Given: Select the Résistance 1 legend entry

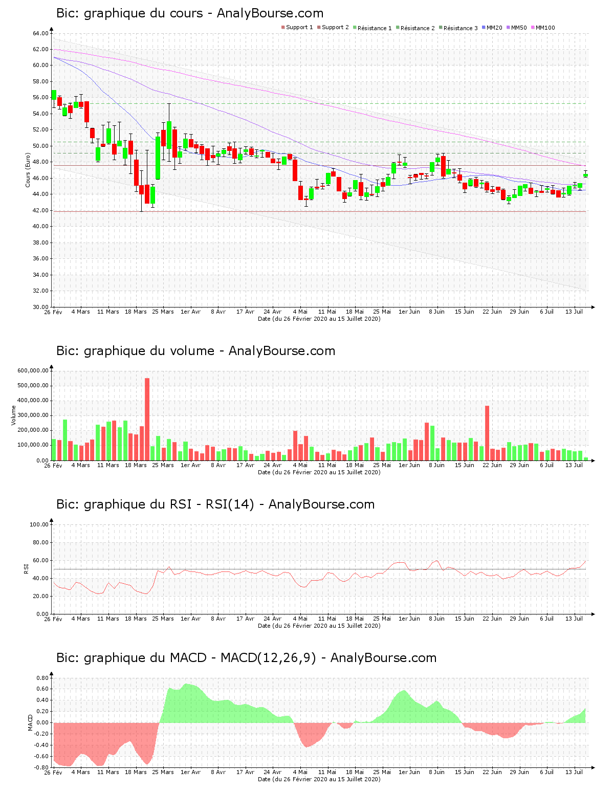Looking at the screenshot, I should click(x=372, y=28).
